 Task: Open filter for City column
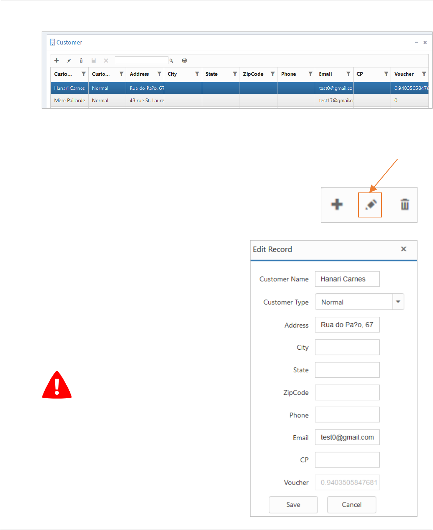coord(197,74)
